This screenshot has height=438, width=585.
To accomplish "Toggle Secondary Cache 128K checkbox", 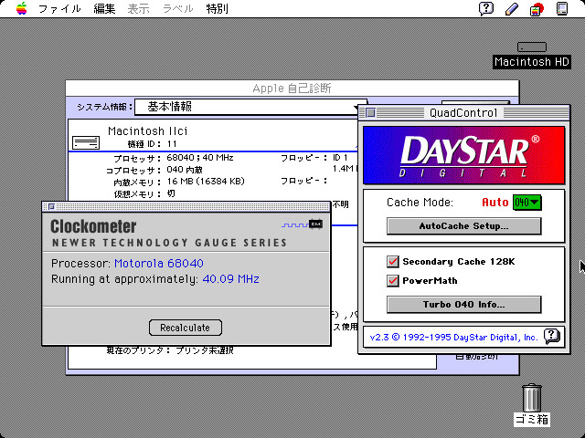I will click(x=392, y=262).
